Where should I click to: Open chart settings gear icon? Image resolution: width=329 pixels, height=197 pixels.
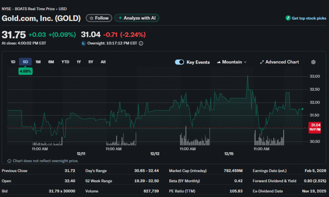(x=313, y=62)
